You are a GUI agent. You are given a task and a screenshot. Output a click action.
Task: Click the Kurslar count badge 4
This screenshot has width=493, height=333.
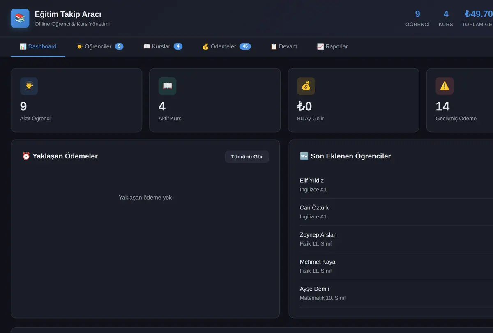(178, 46)
